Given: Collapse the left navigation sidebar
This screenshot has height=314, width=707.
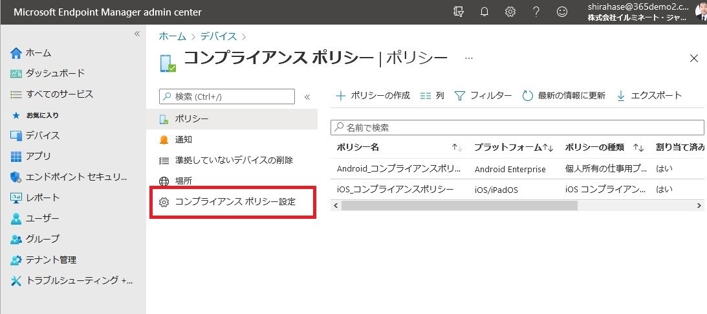Looking at the screenshot, I should [137, 34].
